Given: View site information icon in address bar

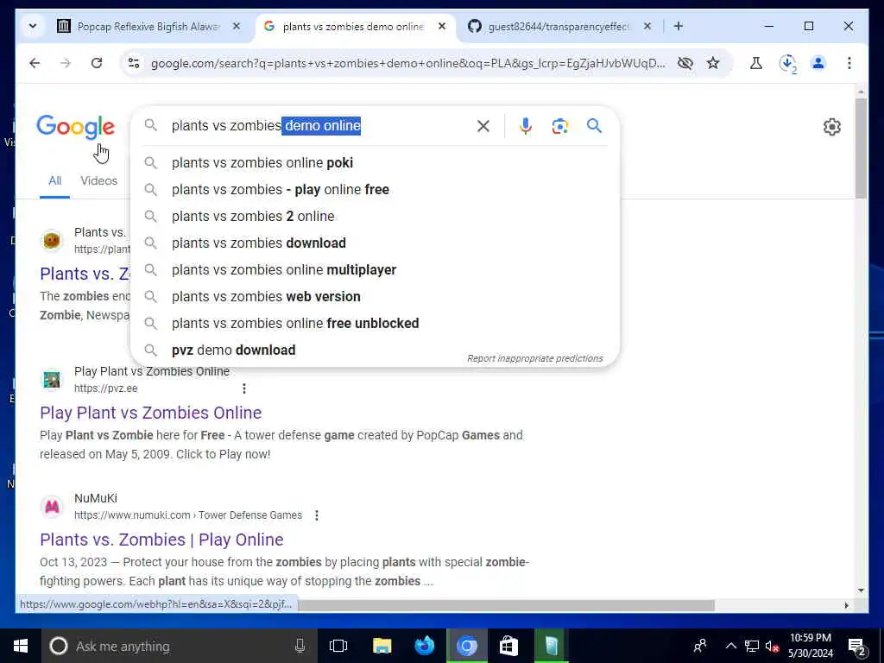Looking at the screenshot, I should pos(134,63).
